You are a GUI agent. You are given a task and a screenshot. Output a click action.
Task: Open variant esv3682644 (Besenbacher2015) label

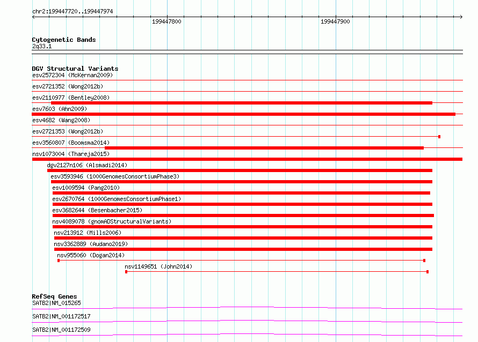pyautogui.click(x=97, y=210)
